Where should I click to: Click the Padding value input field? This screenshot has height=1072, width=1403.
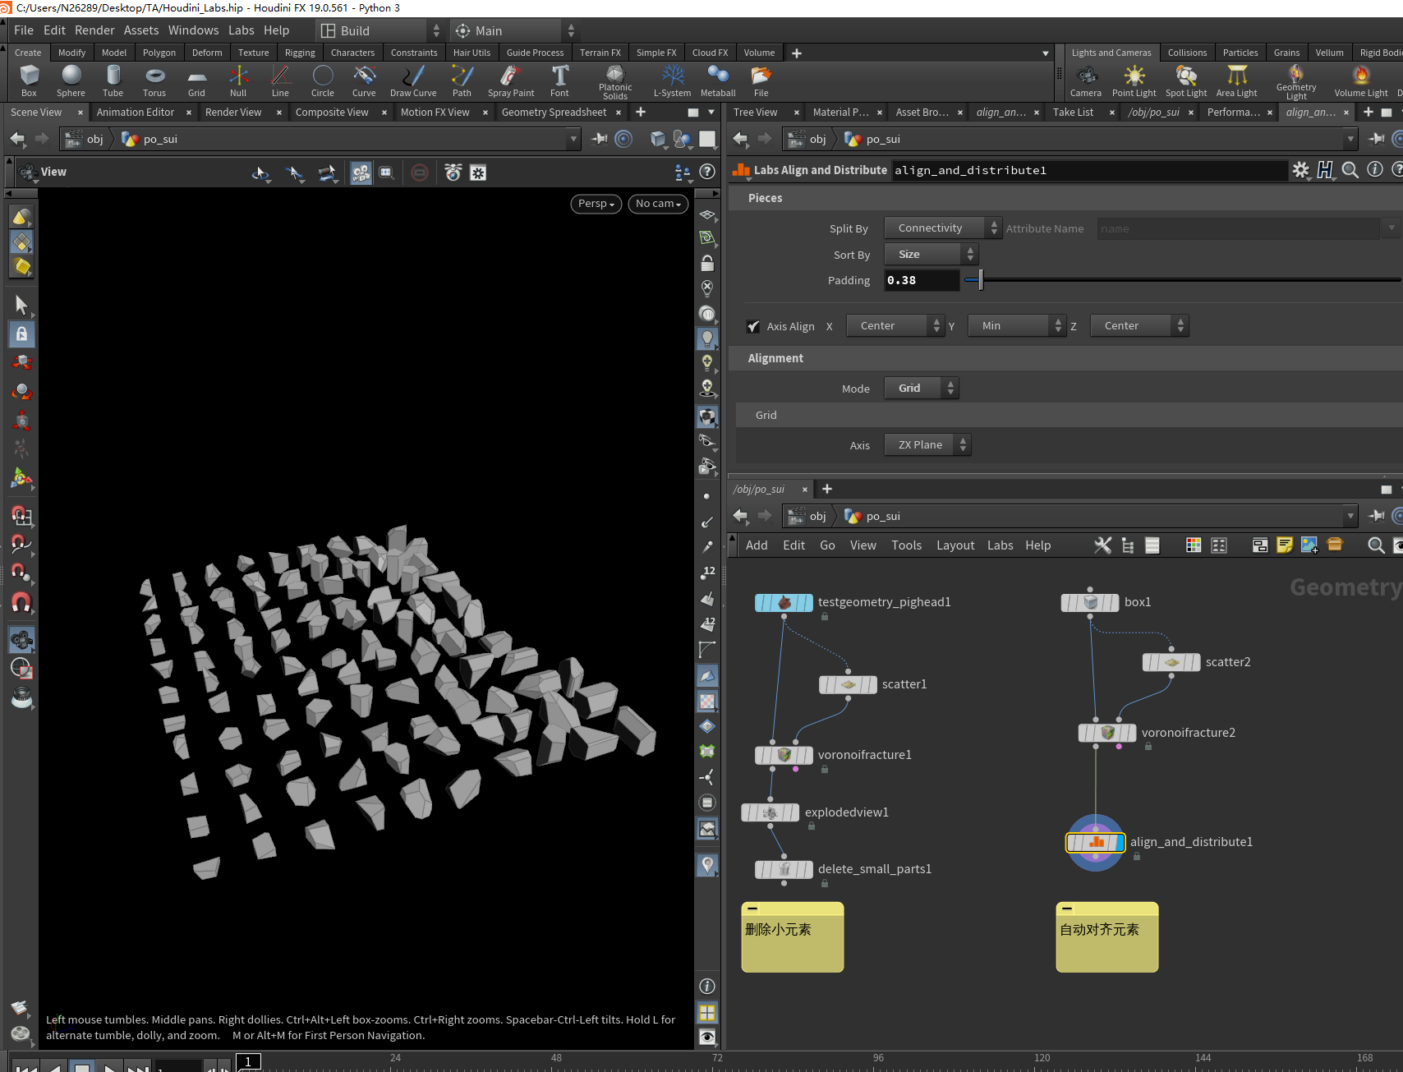tap(921, 280)
